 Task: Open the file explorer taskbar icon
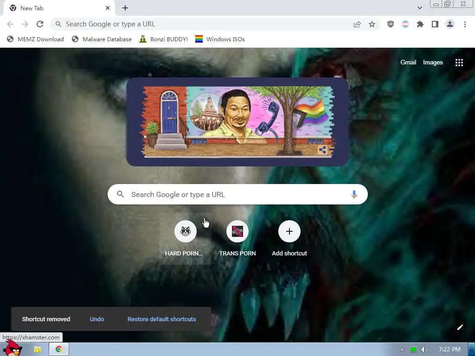click(x=38, y=350)
